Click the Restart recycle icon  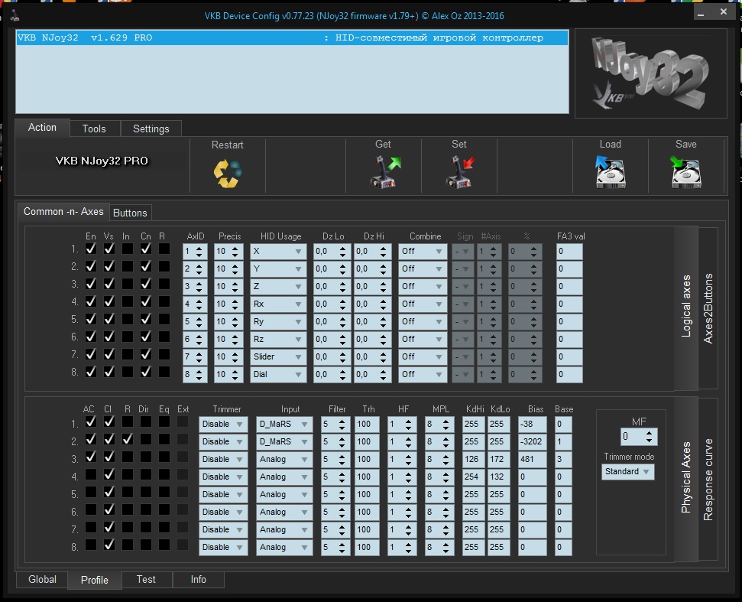[x=228, y=174]
